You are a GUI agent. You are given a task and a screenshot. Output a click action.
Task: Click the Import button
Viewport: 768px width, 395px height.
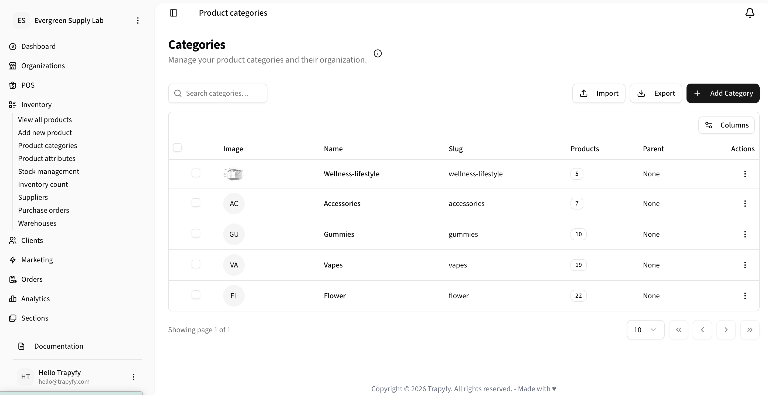tap(599, 94)
